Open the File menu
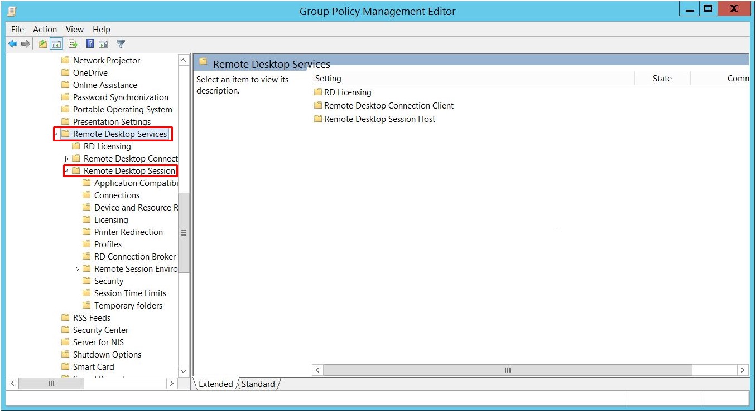The width and height of the screenshot is (756, 411). tap(17, 30)
